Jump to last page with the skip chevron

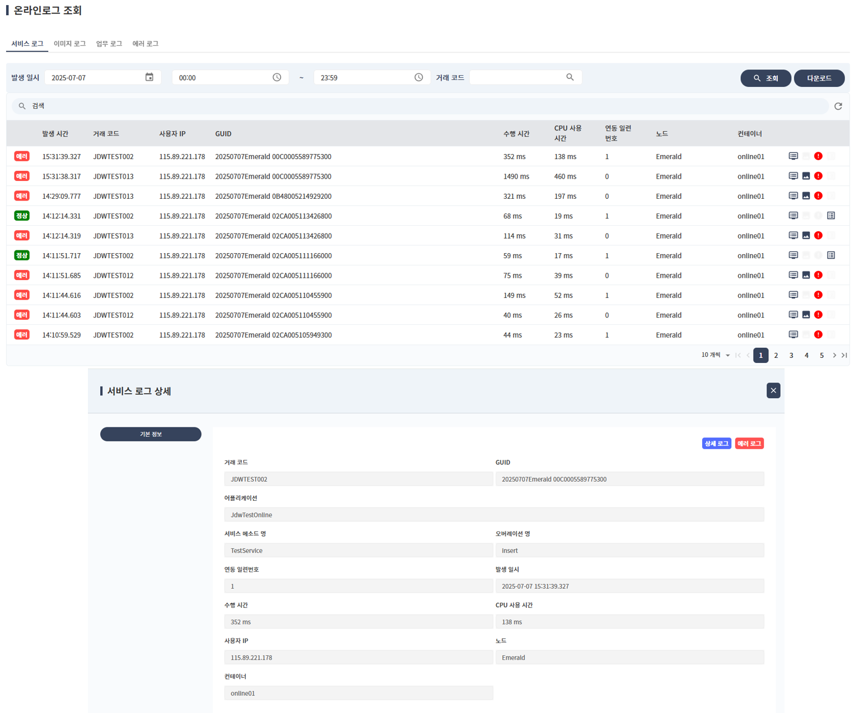(x=844, y=355)
